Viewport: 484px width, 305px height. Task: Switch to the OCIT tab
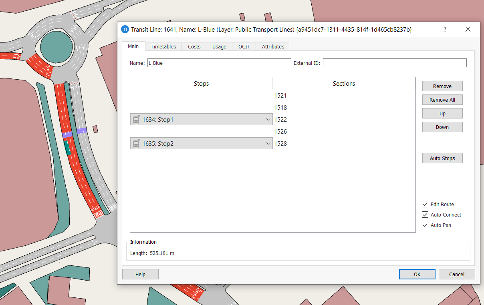(x=244, y=46)
